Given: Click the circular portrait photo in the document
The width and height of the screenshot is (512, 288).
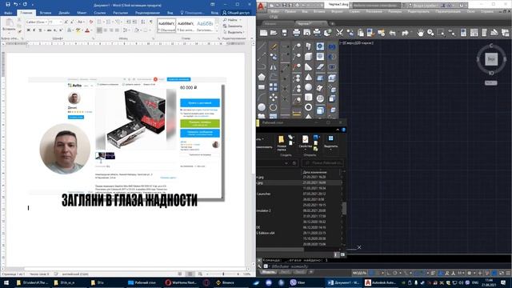Looking at the screenshot, I should [65, 149].
